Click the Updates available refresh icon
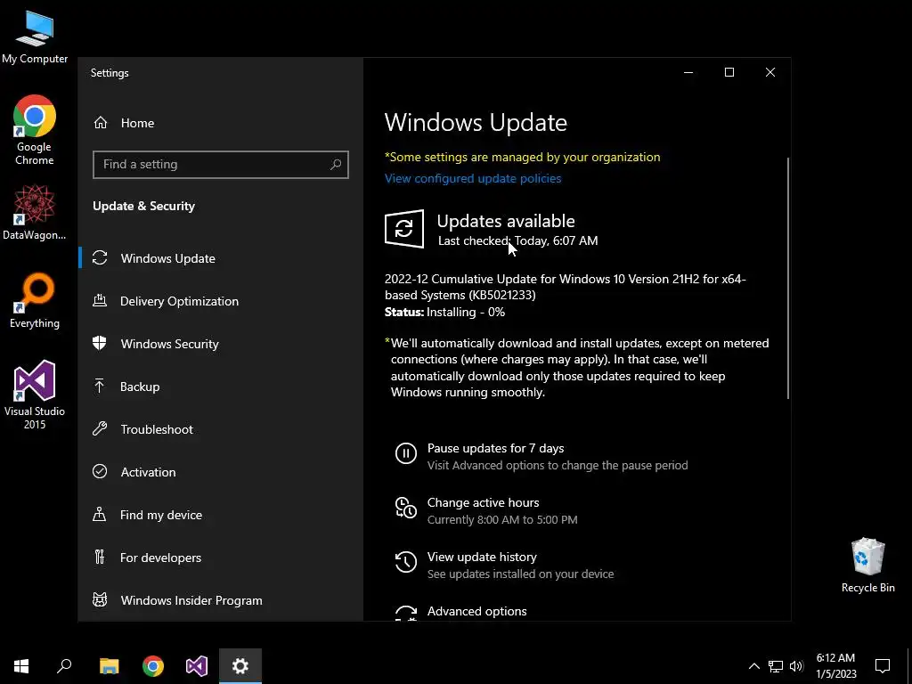This screenshot has width=912, height=684. [404, 229]
